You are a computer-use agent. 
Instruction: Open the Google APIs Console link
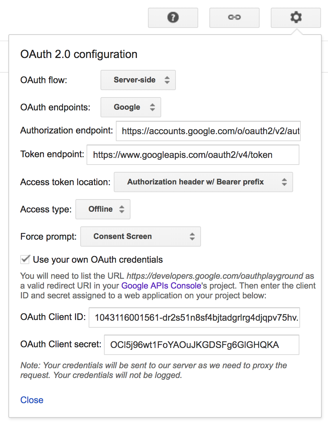tap(161, 285)
